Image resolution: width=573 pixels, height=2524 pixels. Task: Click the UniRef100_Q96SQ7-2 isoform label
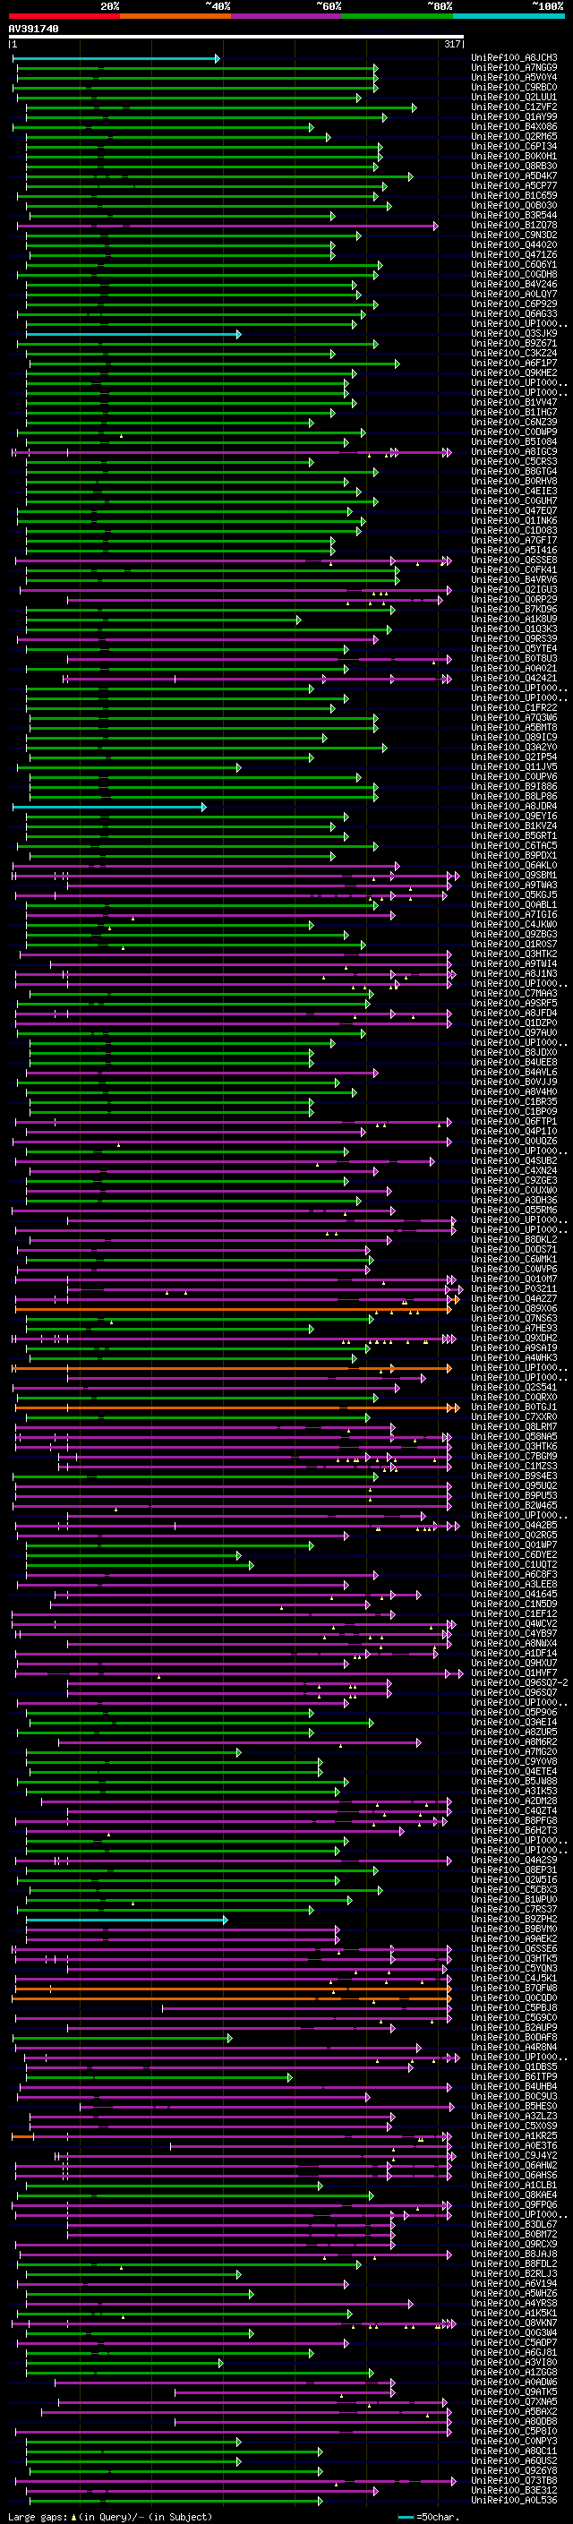point(519,1682)
